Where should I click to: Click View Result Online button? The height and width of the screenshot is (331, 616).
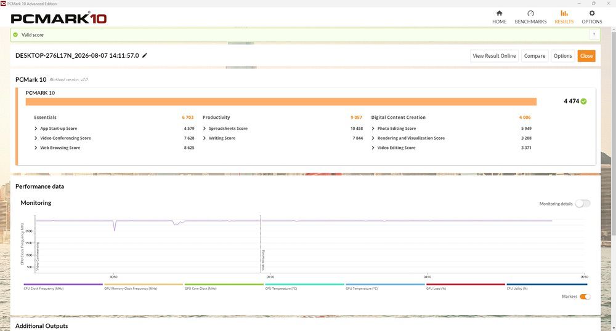pyautogui.click(x=494, y=56)
